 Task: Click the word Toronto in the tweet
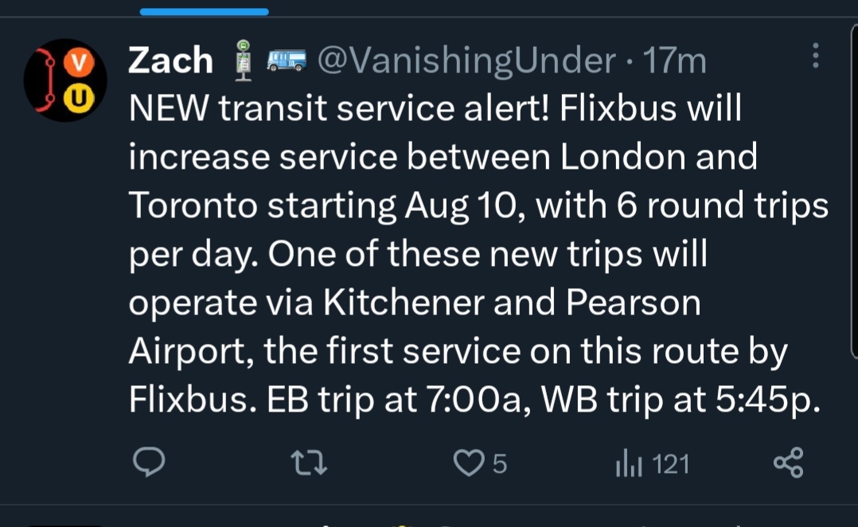pyautogui.click(x=193, y=206)
